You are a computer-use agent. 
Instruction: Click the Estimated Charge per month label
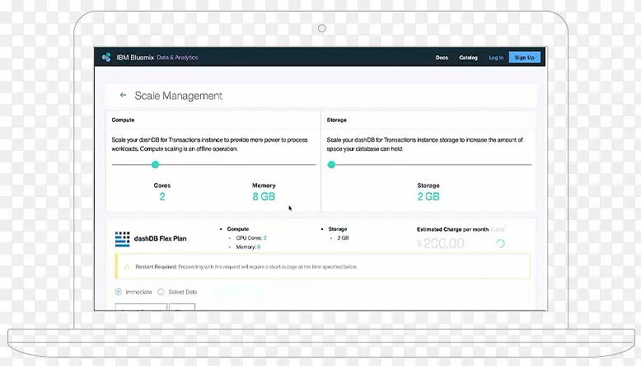(452, 229)
